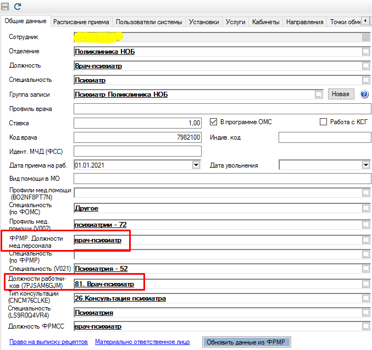372x350 pixels.
Task: Expand the Дата приема на раб. date dropdown
Action: [x=196, y=165]
